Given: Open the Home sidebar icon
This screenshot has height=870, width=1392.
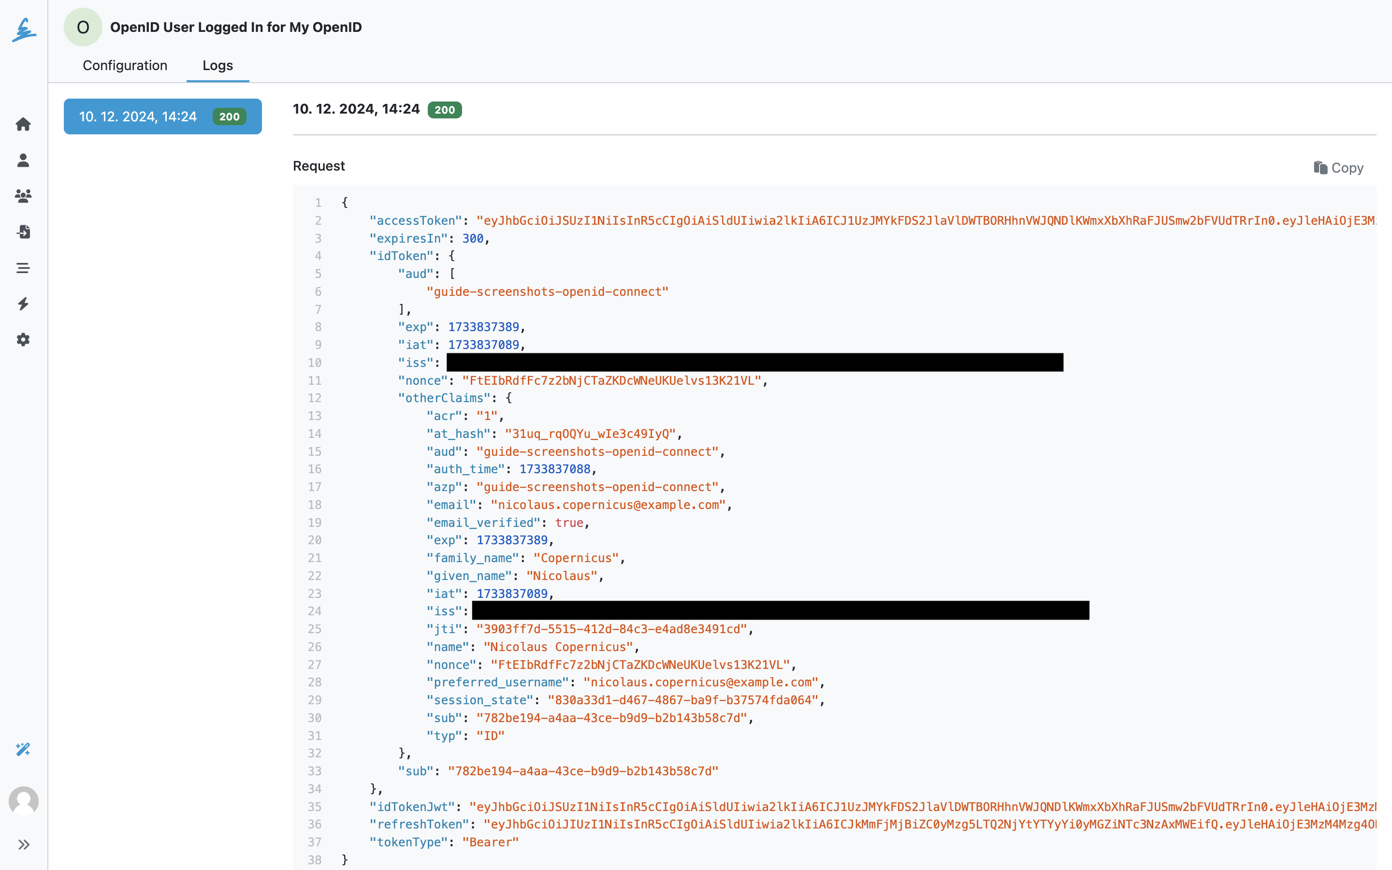Looking at the screenshot, I should 23,124.
